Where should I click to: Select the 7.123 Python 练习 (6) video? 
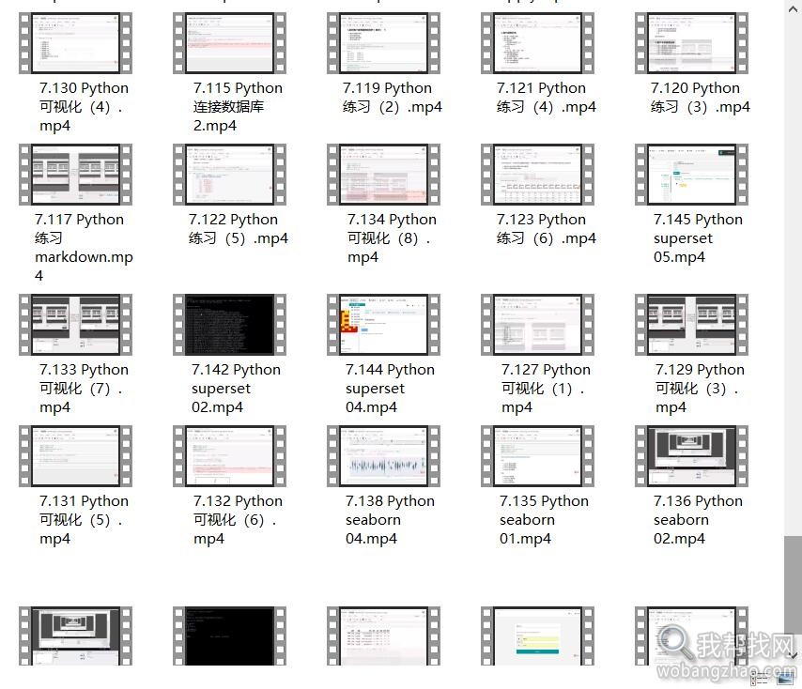click(537, 175)
